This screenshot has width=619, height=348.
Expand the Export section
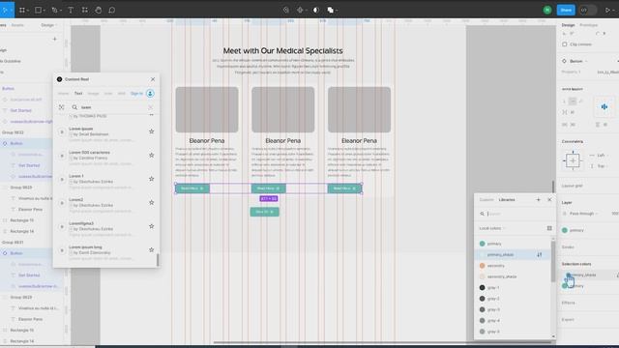pyautogui.click(x=568, y=320)
